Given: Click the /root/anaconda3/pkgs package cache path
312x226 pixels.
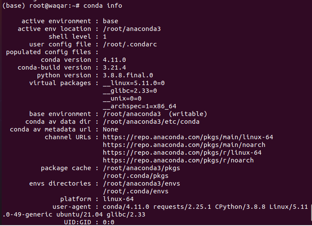Looking at the screenshot, I should (142, 168).
